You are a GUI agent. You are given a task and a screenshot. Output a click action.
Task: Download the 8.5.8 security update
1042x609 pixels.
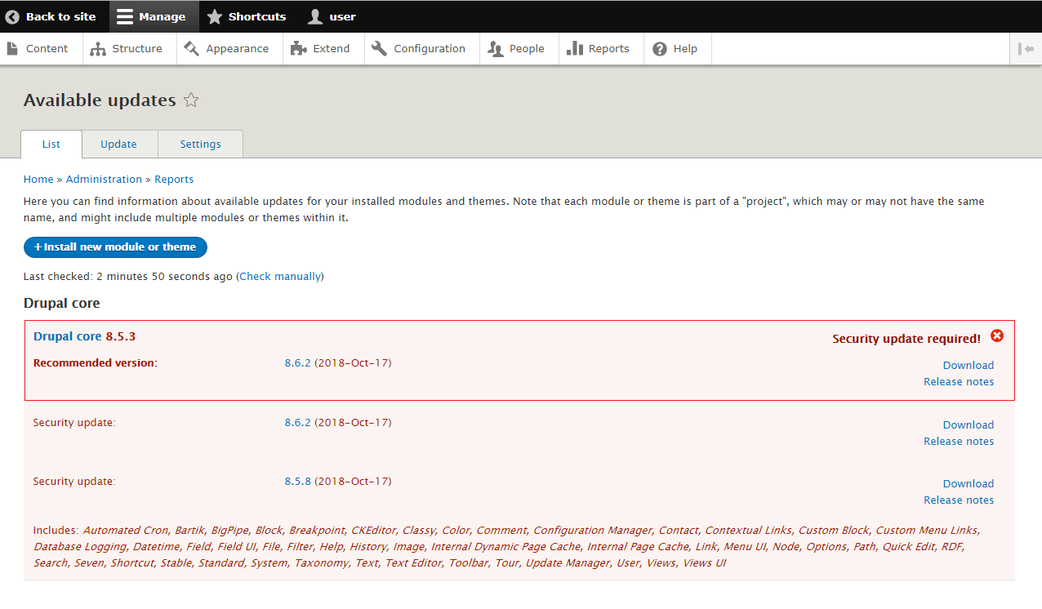pos(968,484)
